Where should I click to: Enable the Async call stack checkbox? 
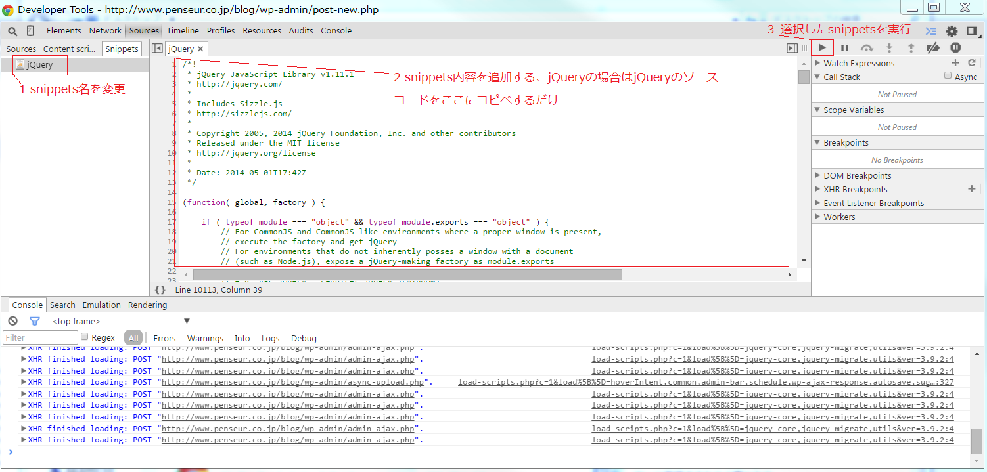(x=948, y=76)
